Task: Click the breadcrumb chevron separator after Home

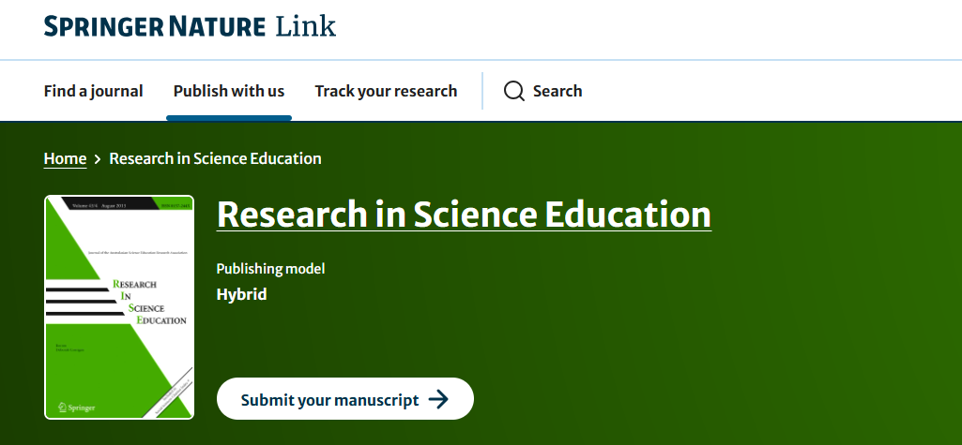Action: [x=98, y=160]
